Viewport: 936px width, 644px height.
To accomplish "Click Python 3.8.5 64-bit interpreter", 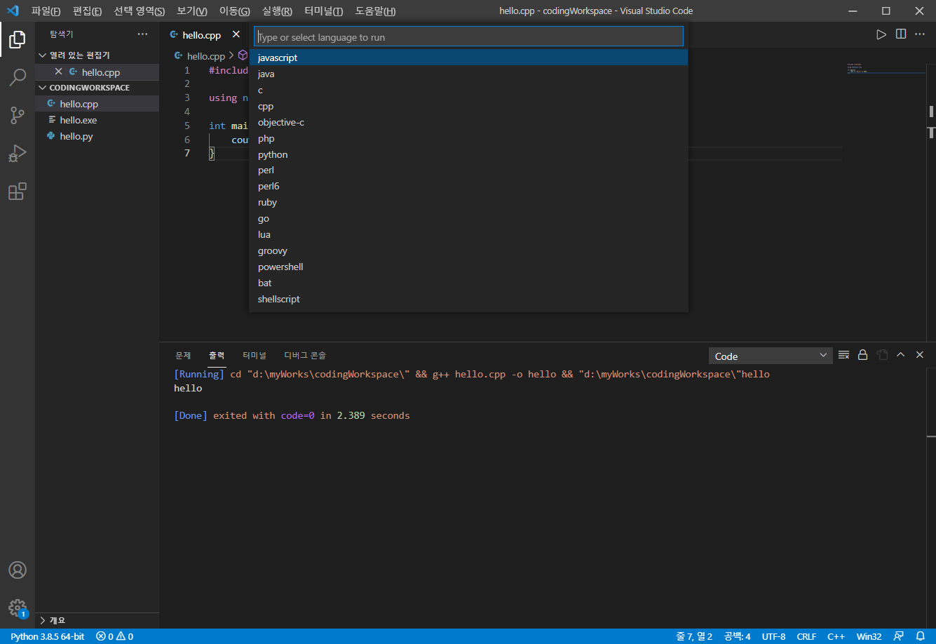I will click(47, 636).
